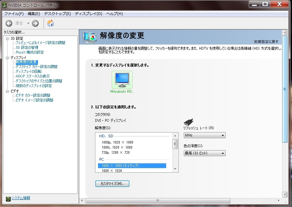Click the system information icon
Screen dimensions: 292x207
[8, 199]
